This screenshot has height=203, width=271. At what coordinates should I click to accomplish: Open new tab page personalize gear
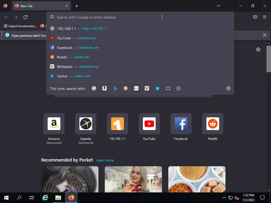click(x=258, y=49)
